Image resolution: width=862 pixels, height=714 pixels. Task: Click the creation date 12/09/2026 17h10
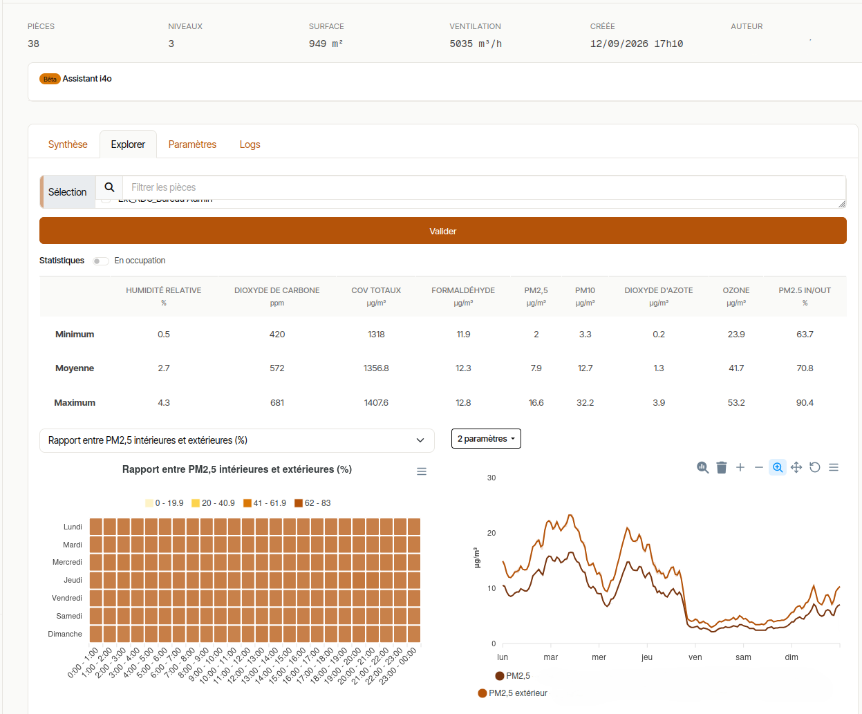coord(637,44)
